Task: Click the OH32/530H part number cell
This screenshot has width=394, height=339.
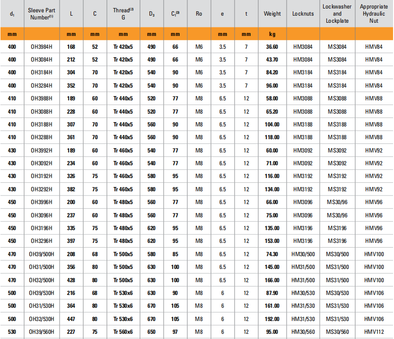Action: coord(42,319)
